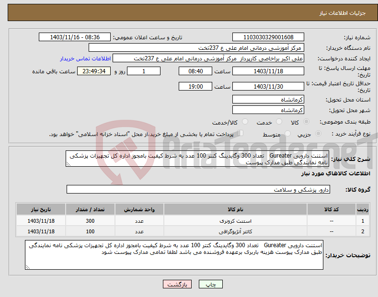The height and width of the screenshot is (297, 378).
Task: Click the تعداد / مقدار column header
Action: [90, 209]
